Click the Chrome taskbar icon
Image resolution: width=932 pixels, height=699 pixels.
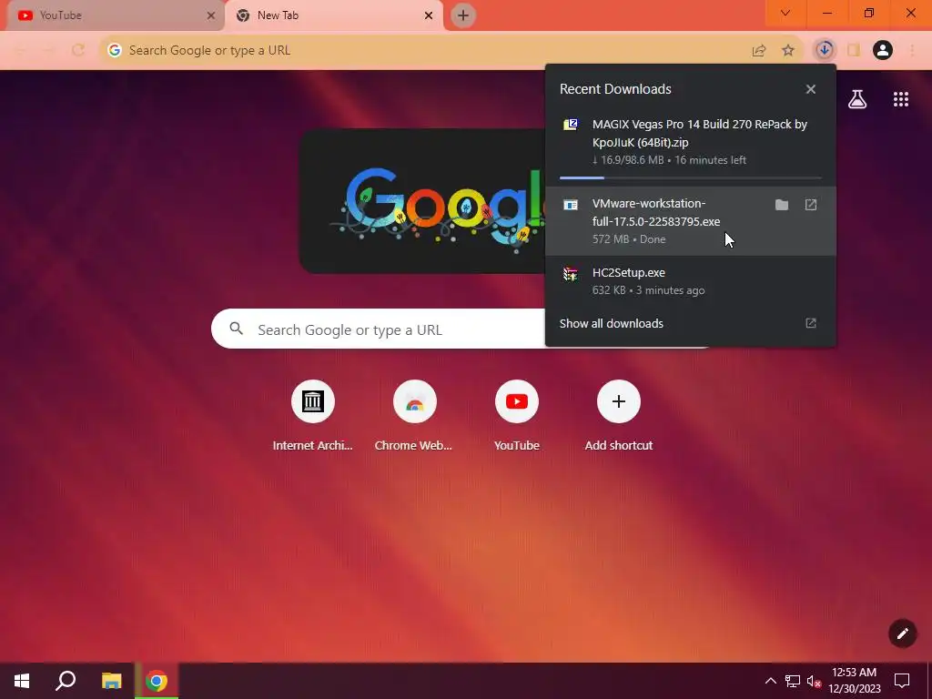tap(157, 681)
